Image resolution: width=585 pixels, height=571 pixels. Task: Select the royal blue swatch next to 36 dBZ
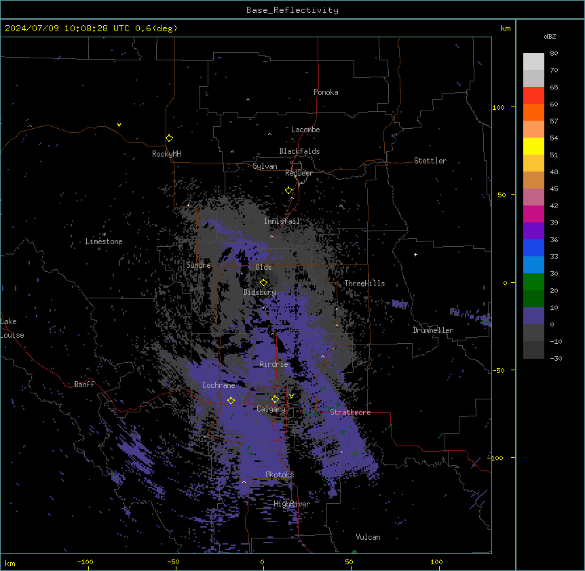(533, 248)
